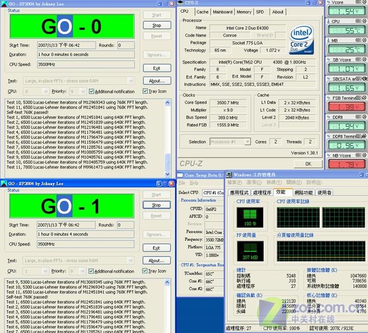368x333 pixels.
Task: Open the Help menu in Core Temp
Action: 194,183
